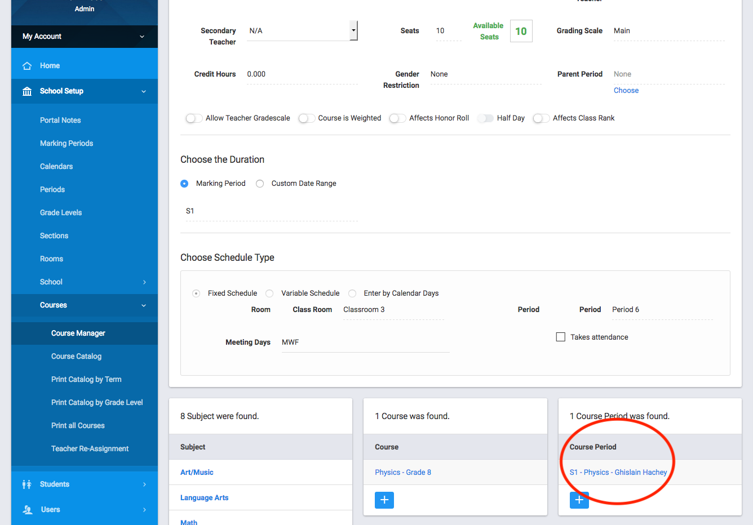Click the Home house icon
The image size is (753, 525).
pos(27,66)
